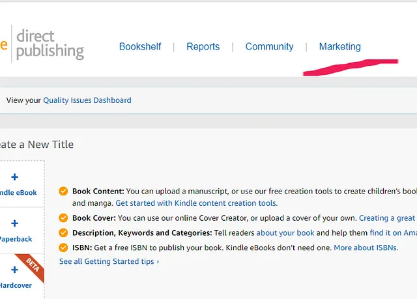417x299 pixels.
Task: Click the checkmark icon beside Book Cover
Action: (x=63, y=218)
